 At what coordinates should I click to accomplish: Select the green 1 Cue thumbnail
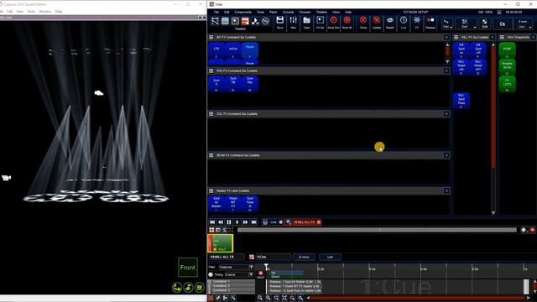click(x=221, y=243)
